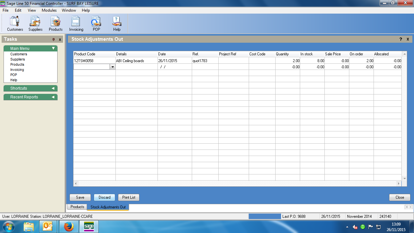Screen dimensions: 414x233
Task: Select Invoicing in the Main Menu list
Action: click(x=17, y=70)
